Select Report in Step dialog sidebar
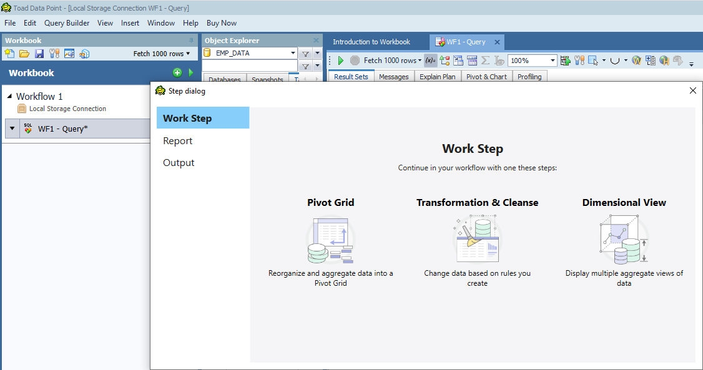Viewport: 703px width, 370px height. click(x=203, y=140)
